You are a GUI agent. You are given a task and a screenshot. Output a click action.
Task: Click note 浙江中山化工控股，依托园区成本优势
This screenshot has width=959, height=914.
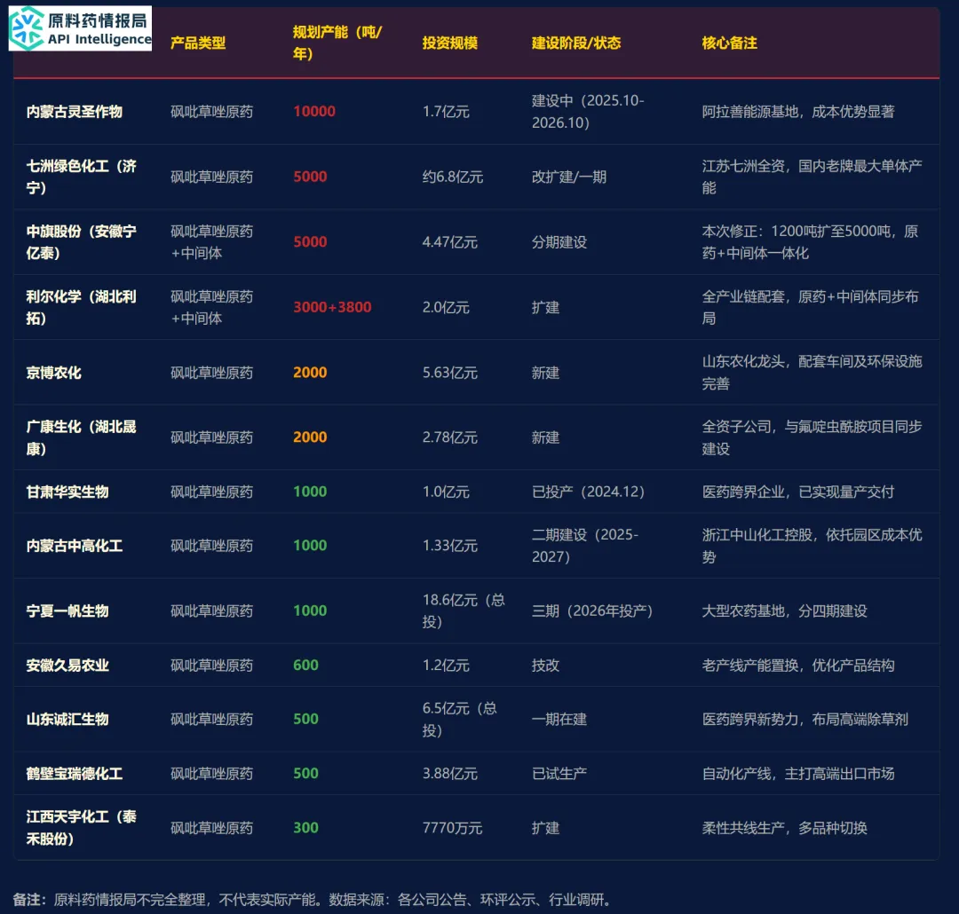click(812, 546)
